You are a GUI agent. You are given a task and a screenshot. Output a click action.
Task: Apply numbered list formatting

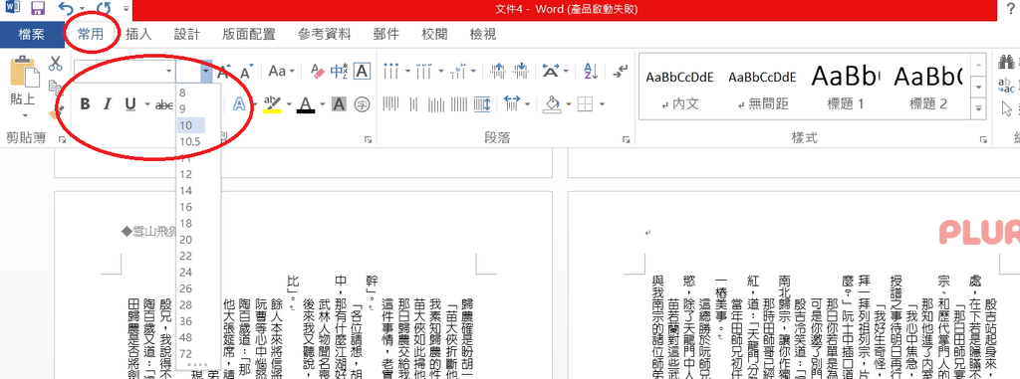click(423, 71)
